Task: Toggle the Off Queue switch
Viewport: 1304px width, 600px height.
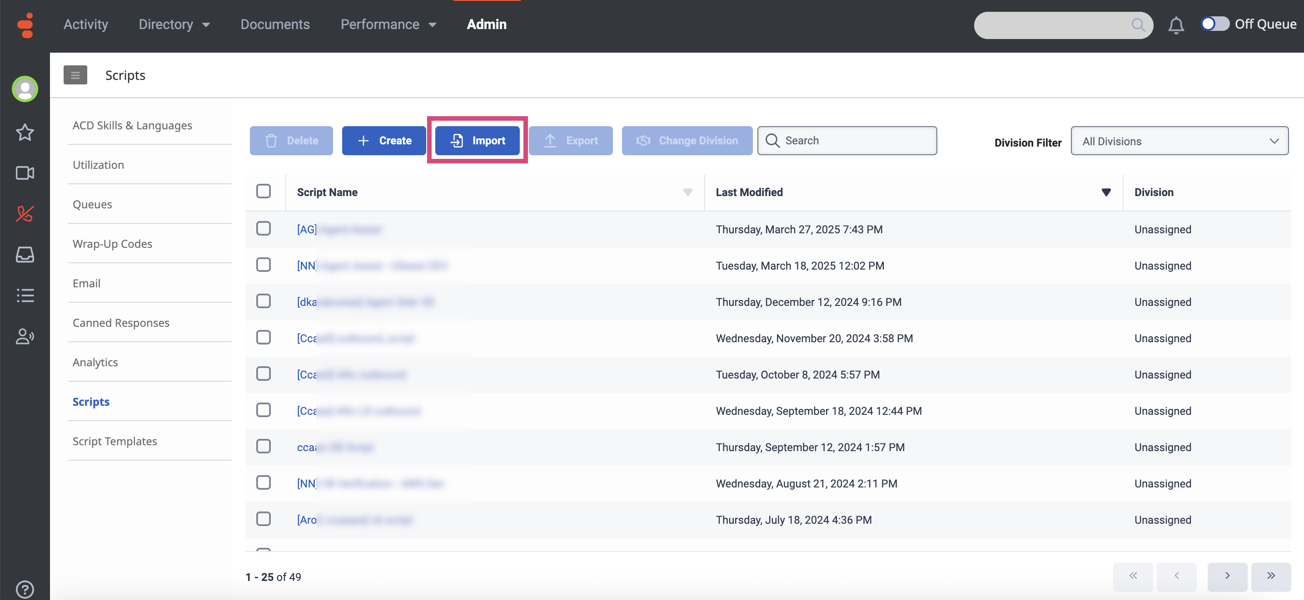Action: (x=1214, y=24)
